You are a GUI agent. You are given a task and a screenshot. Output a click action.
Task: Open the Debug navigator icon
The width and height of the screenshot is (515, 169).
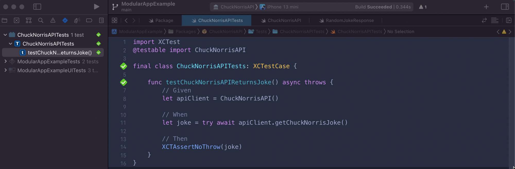click(77, 20)
